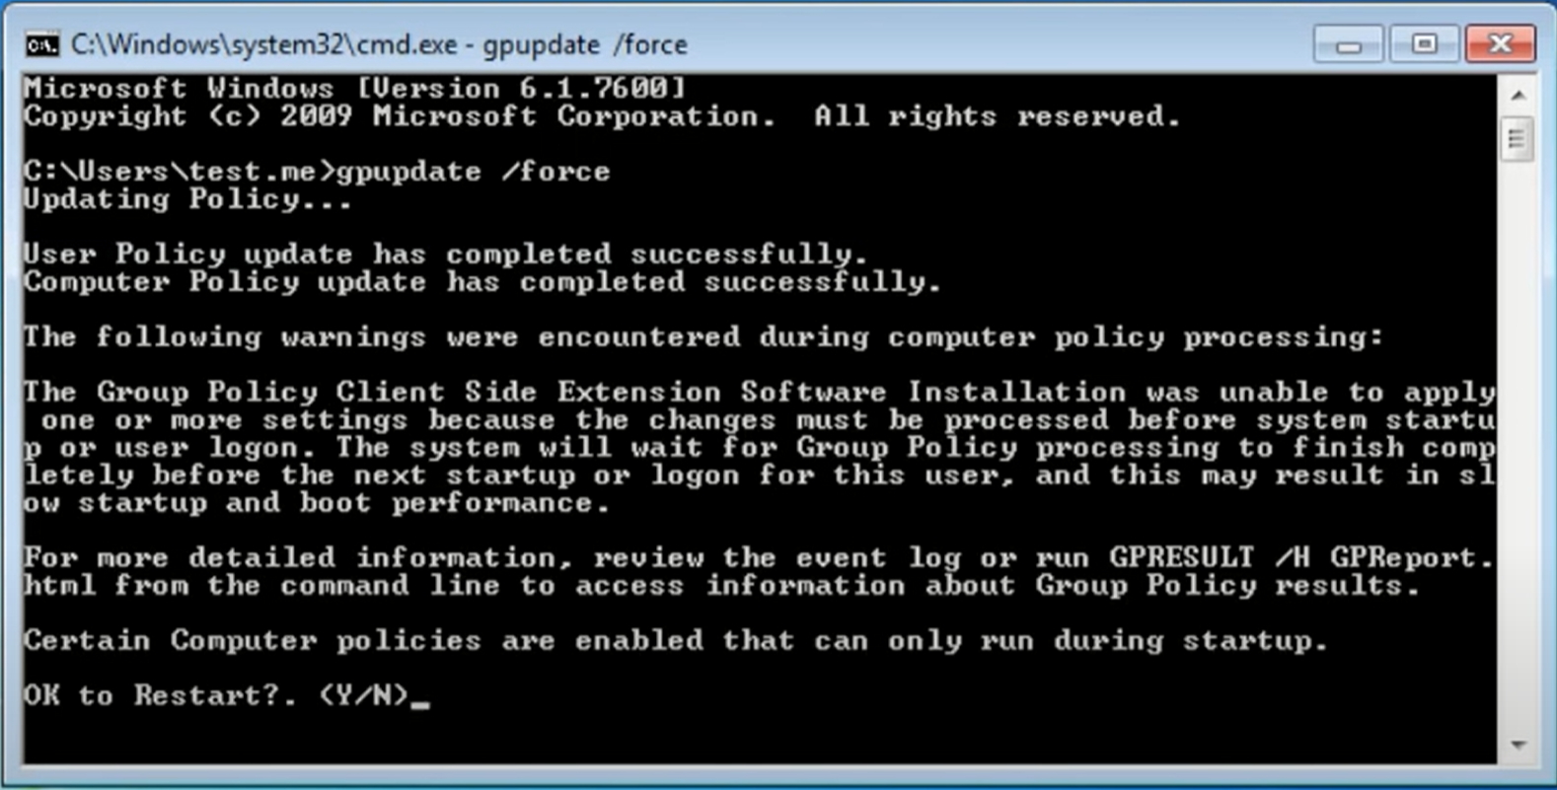Click the typed 'gpupdate /force' command
This screenshot has width=1557, height=790.
point(474,172)
